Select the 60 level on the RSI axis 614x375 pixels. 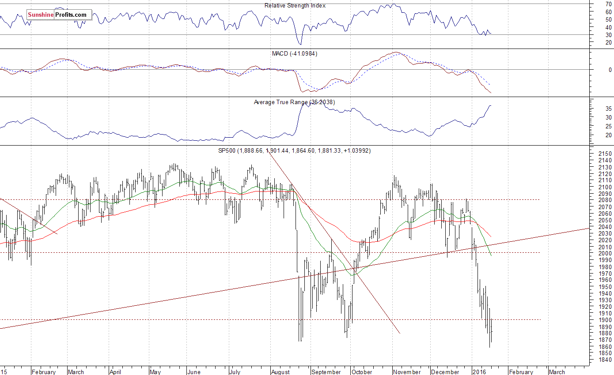(609, 12)
